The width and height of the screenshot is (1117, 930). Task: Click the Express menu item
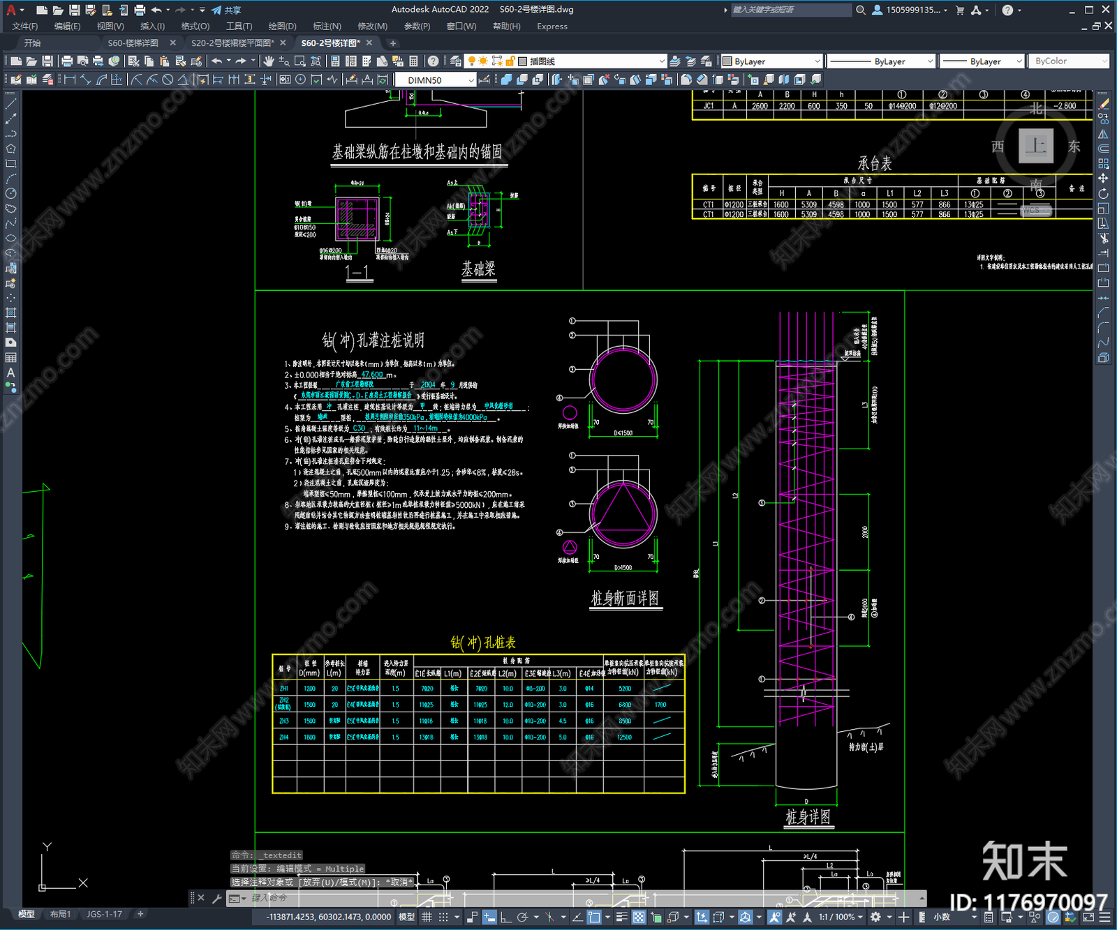click(x=552, y=26)
